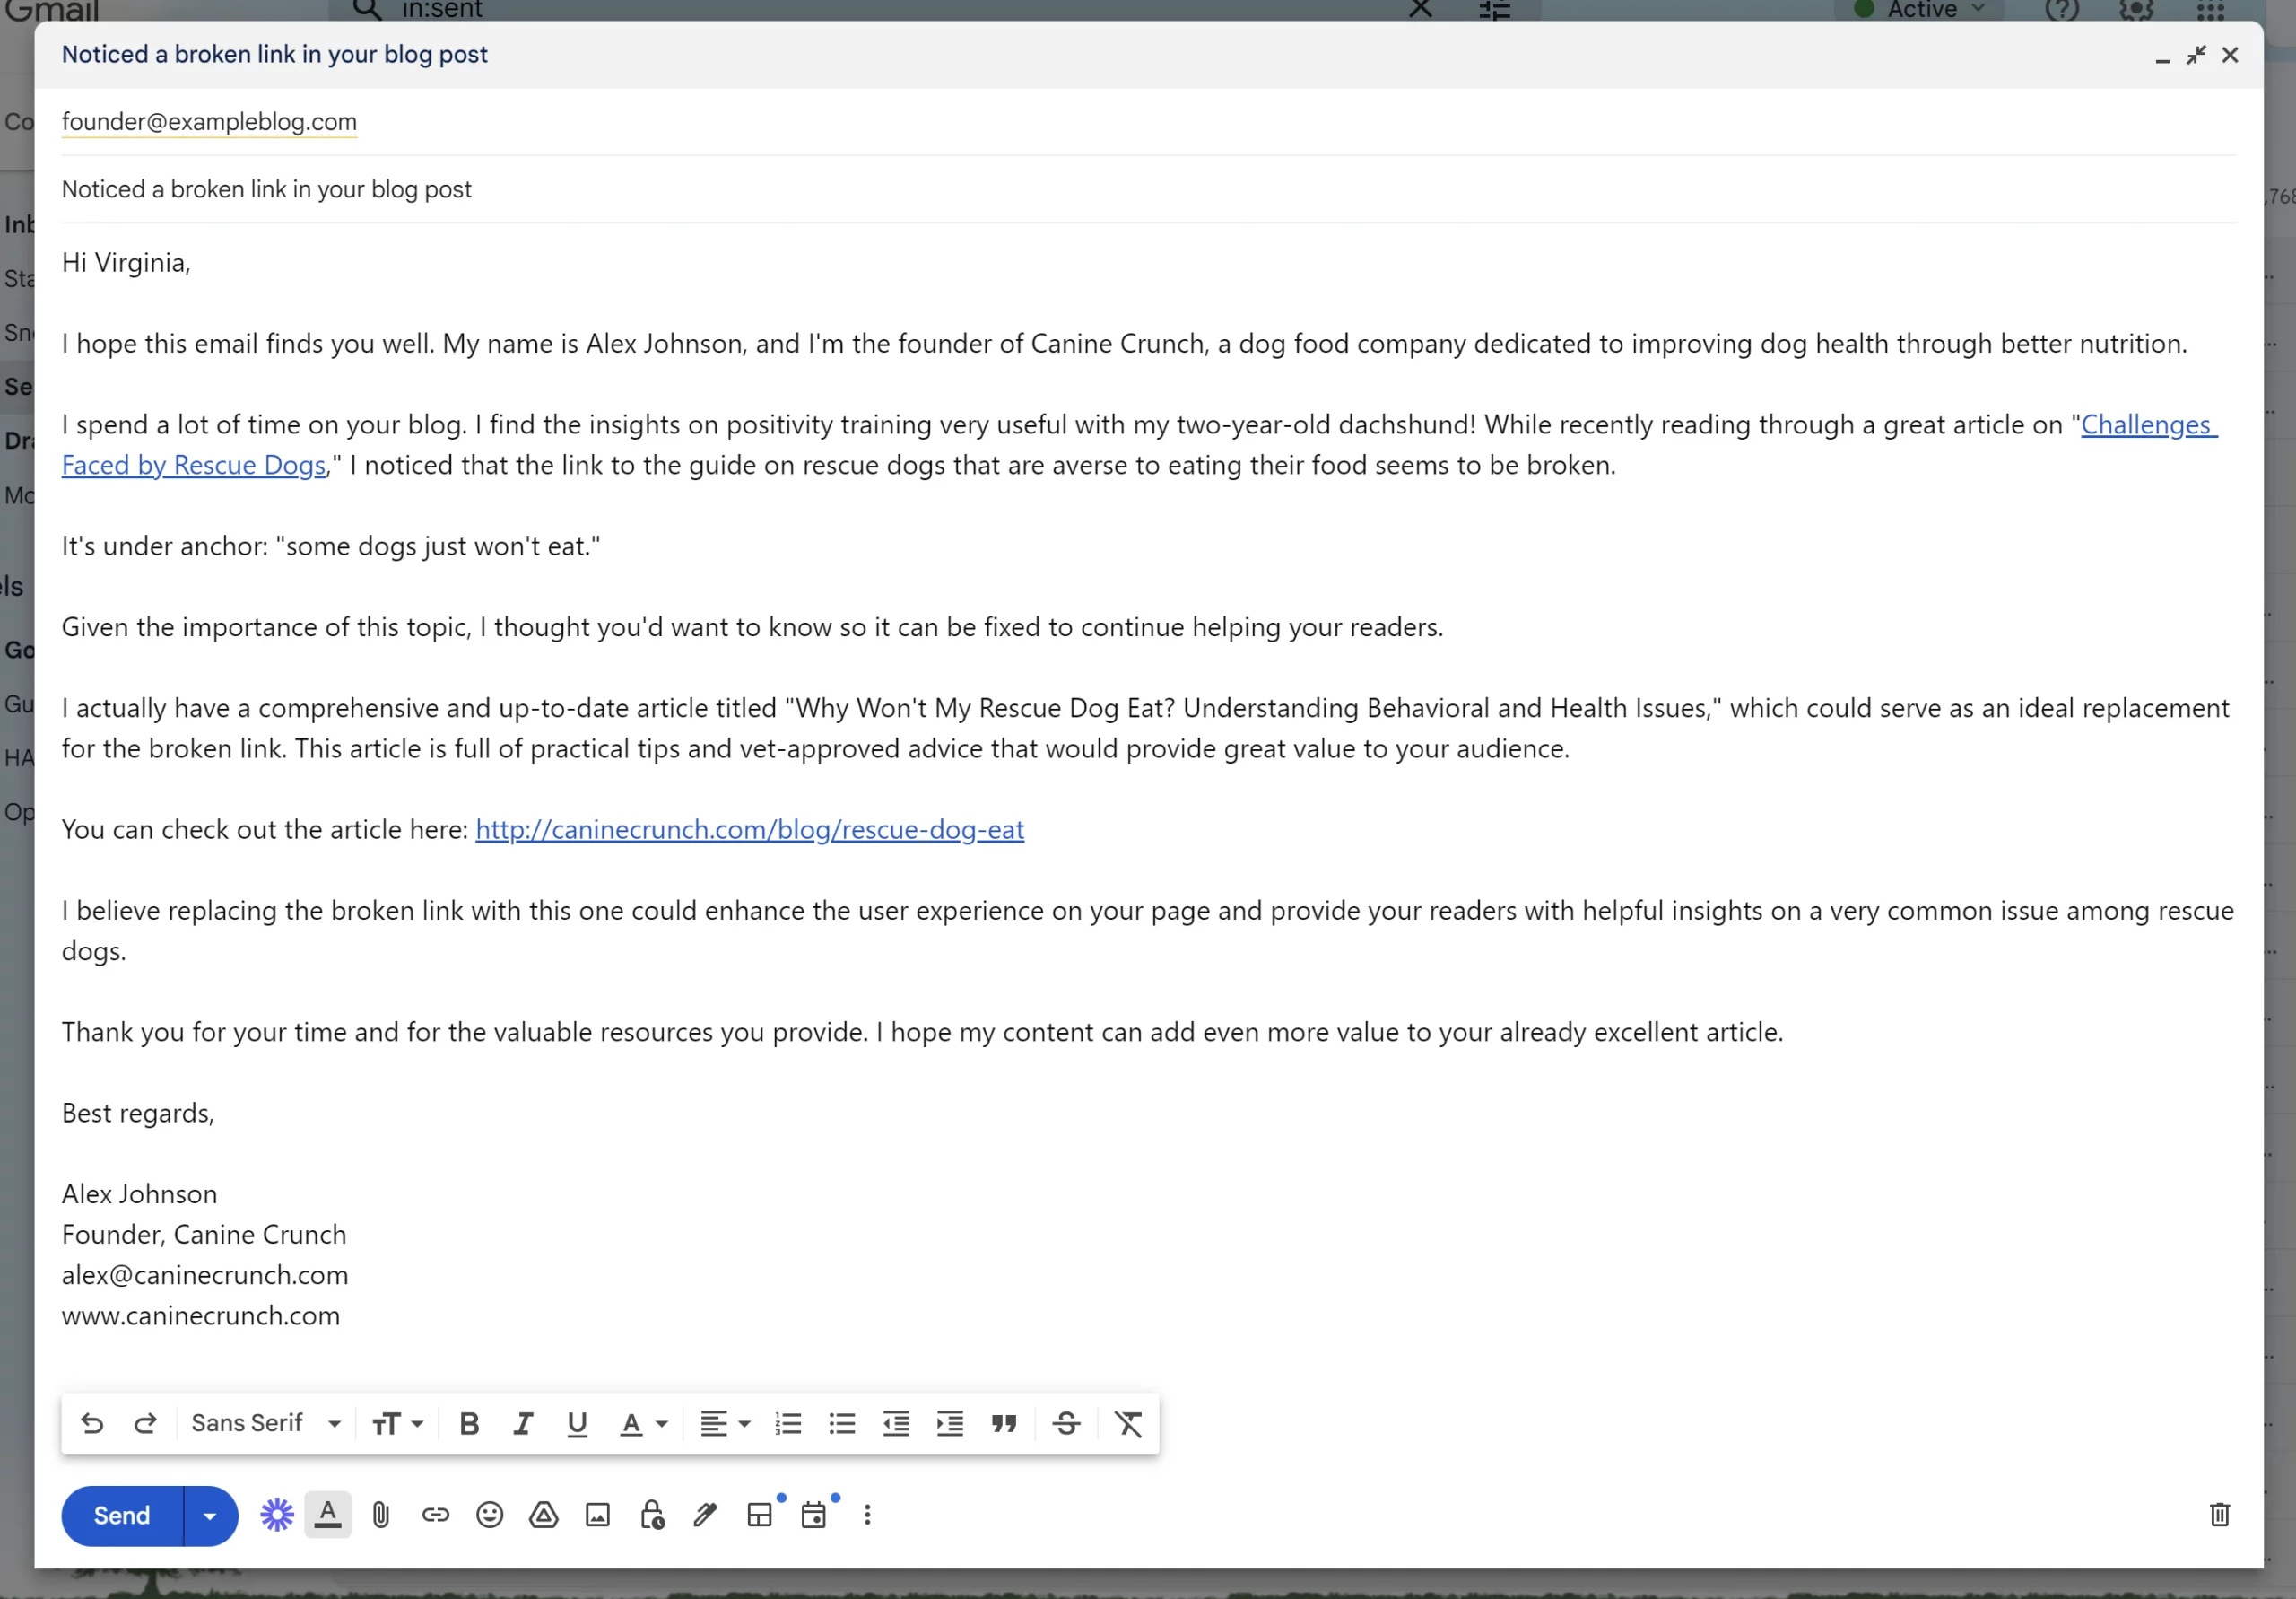Click the Italic formatting icon

[x=522, y=1423]
